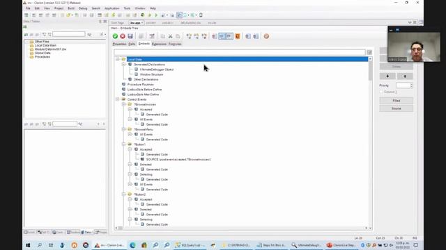Screen dimensions: 446x250
Task: Switch to the Calls tab
Action: point(132,44)
